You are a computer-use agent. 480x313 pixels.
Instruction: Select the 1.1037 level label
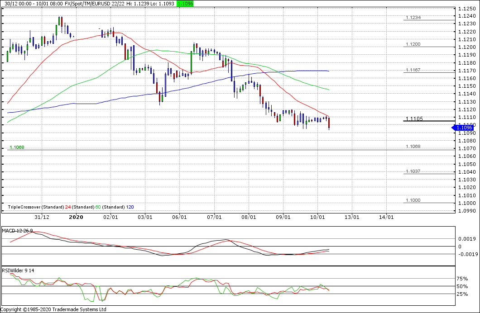[x=413, y=171]
